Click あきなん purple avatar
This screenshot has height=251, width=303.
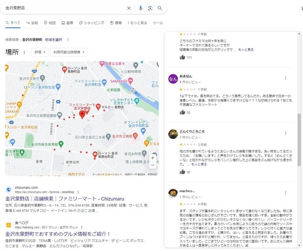[x=173, y=79]
